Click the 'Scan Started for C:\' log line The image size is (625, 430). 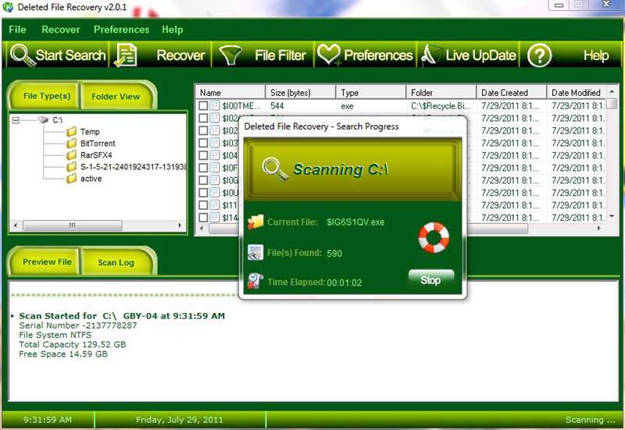[x=122, y=316]
